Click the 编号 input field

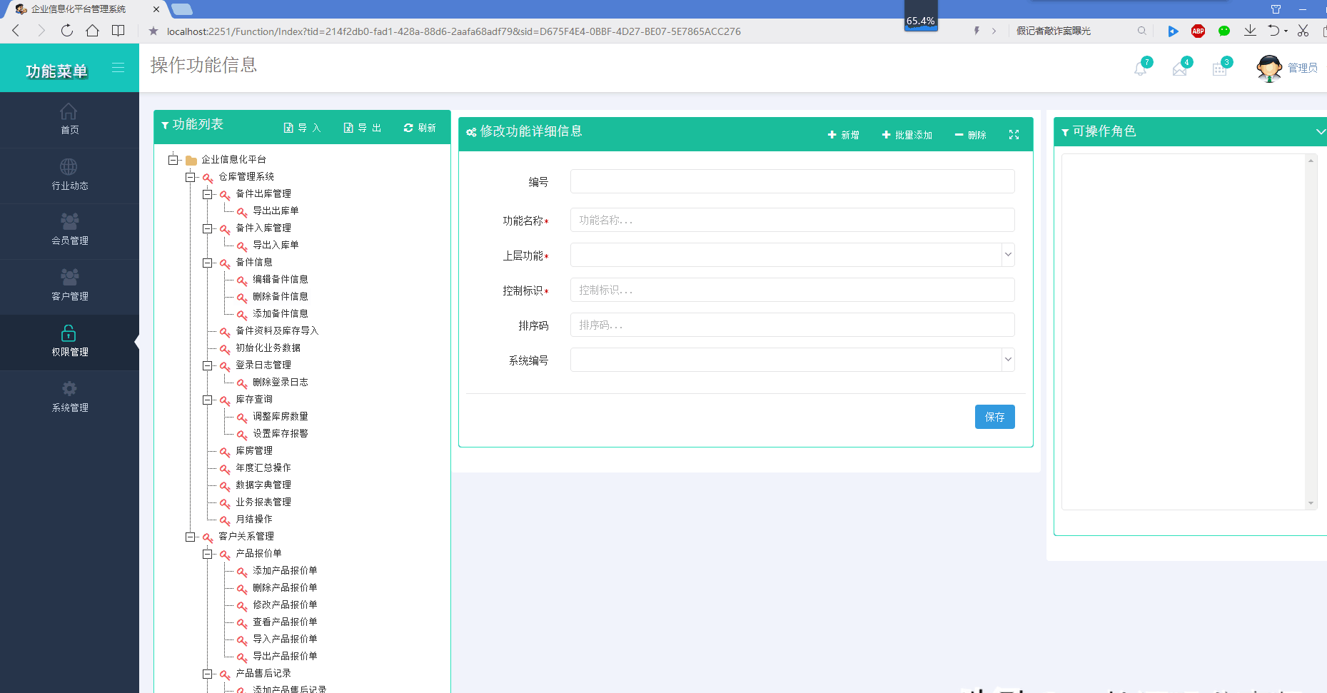click(792, 181)
